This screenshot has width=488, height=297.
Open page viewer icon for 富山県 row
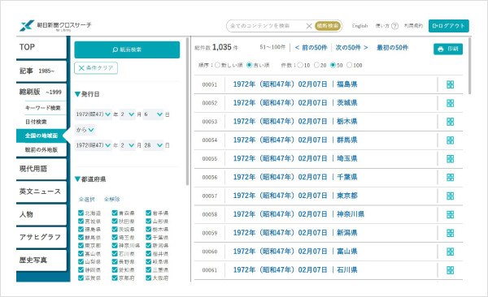click(x=450, y=252)
